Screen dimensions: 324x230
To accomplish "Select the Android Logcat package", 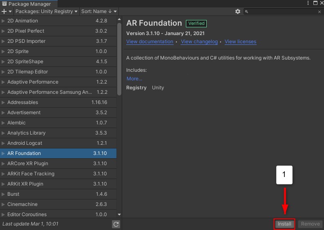I will coord(58,143).
